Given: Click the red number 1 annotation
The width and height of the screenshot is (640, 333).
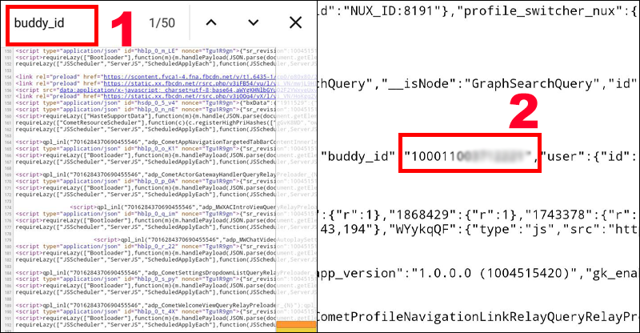Looking at the screenshot, I should [118, 30].
